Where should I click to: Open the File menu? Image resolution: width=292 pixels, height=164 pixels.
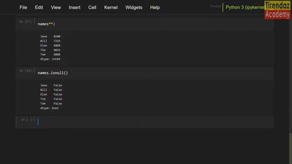pos(23,7)
